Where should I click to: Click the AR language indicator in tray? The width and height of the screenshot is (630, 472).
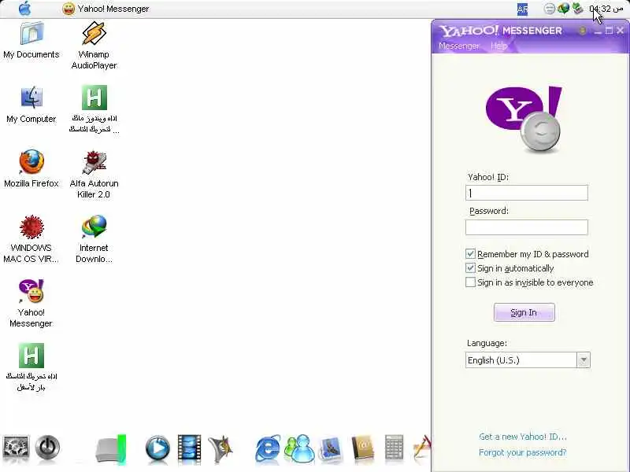point(522,9)
